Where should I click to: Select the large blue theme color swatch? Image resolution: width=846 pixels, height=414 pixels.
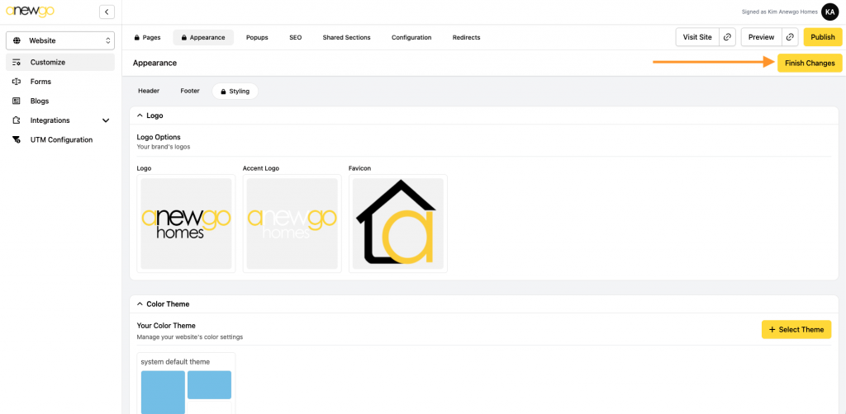[163, 392]
